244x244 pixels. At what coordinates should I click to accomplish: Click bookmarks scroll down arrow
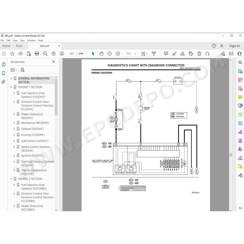coord(56,210)
